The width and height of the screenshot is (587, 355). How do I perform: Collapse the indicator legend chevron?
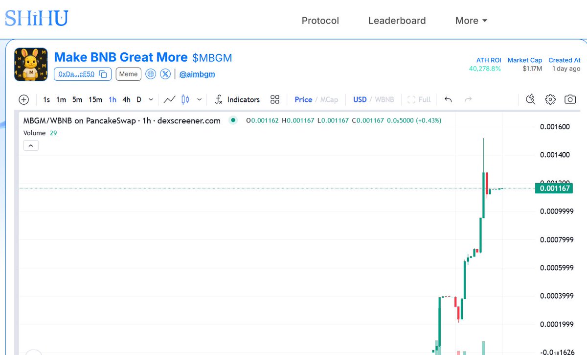click(31, 145)
